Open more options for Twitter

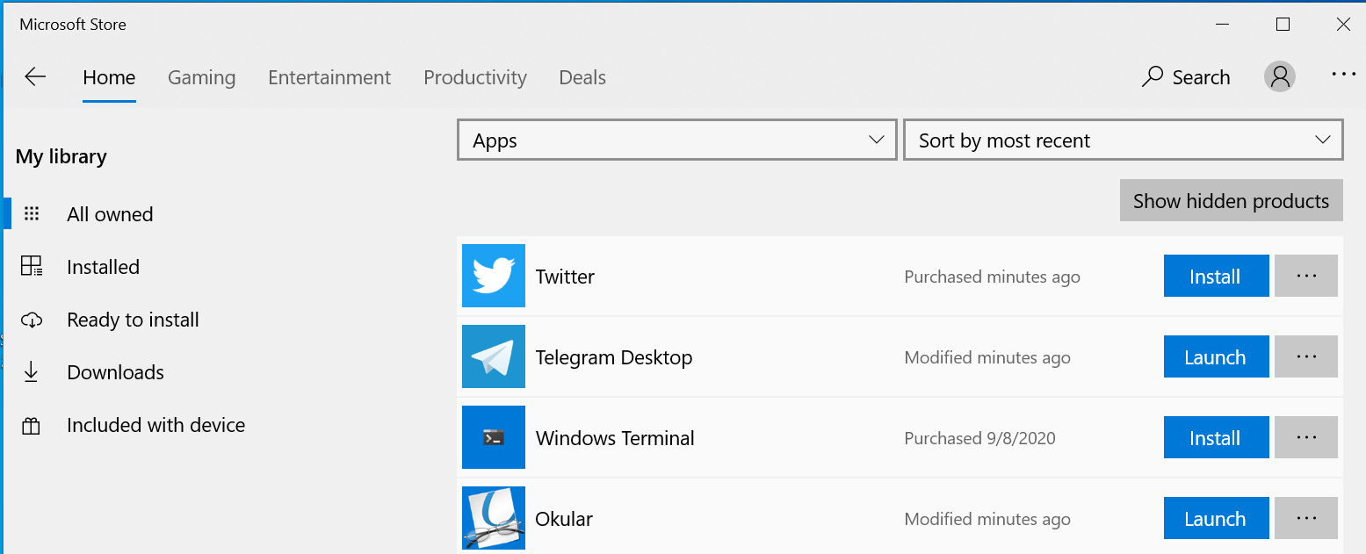click(x=1306, y=276)
